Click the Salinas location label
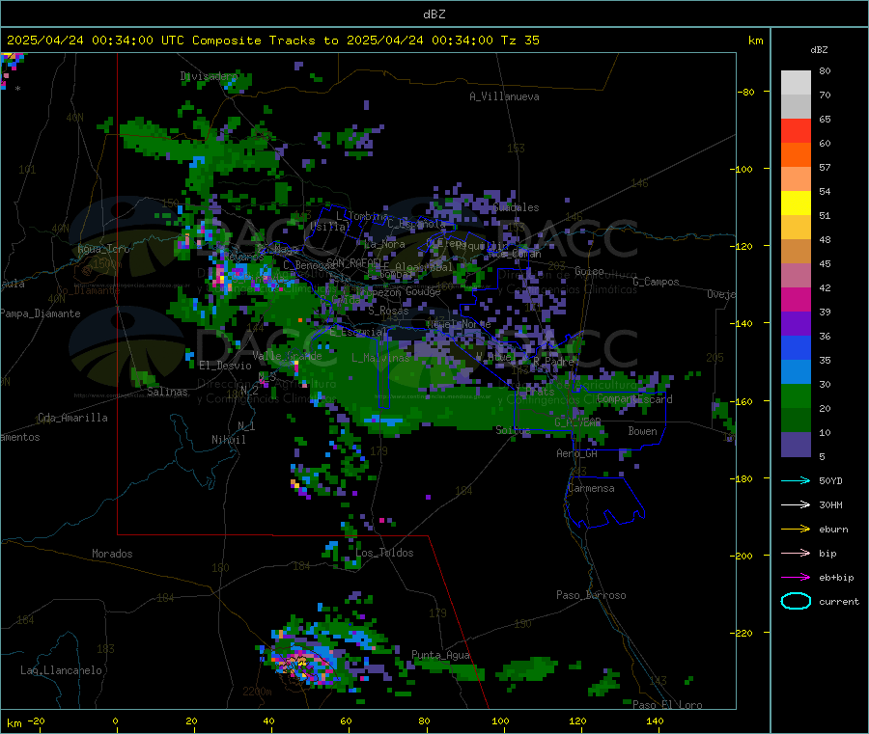 coord(167,392)
